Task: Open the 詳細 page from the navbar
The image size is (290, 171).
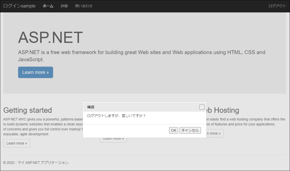Action: [64, 6]
